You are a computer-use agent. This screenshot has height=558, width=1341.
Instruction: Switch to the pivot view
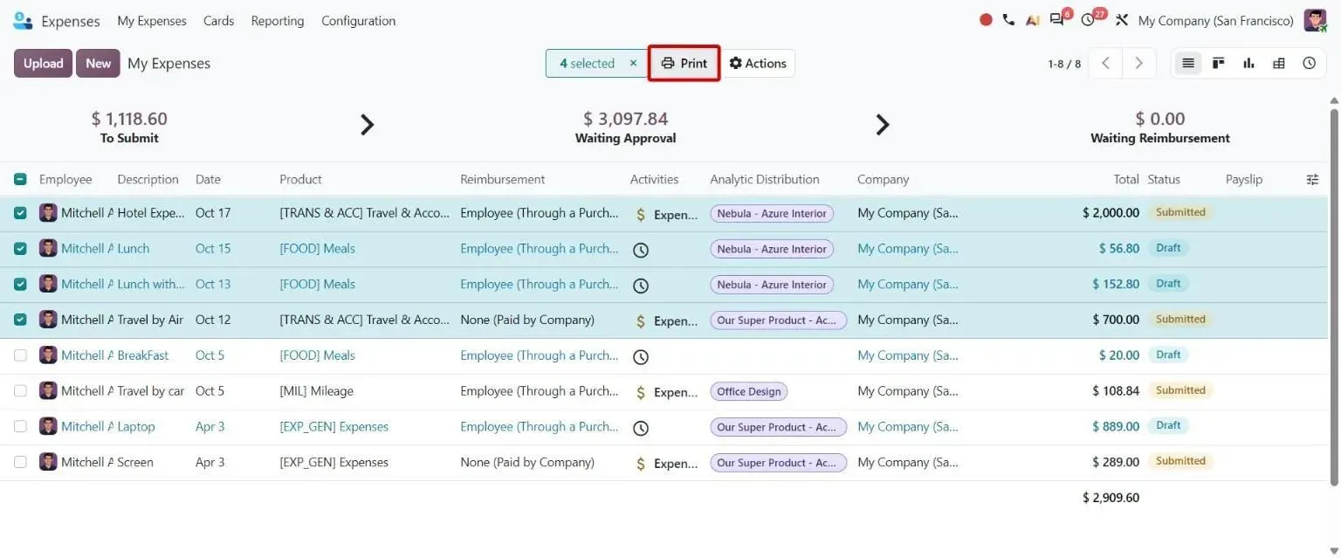pyautogui.click(x=1279, y=63)
